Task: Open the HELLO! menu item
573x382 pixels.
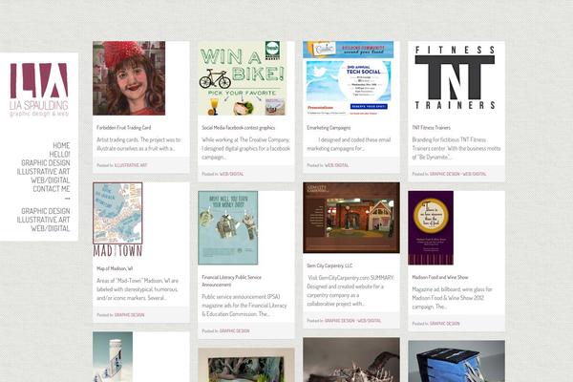Action: click(59, 155)
